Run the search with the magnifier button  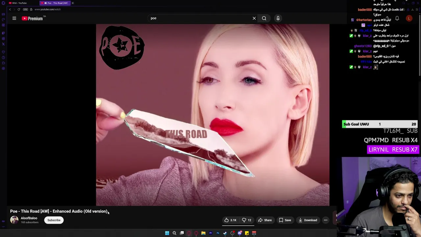tap(264, 18)
